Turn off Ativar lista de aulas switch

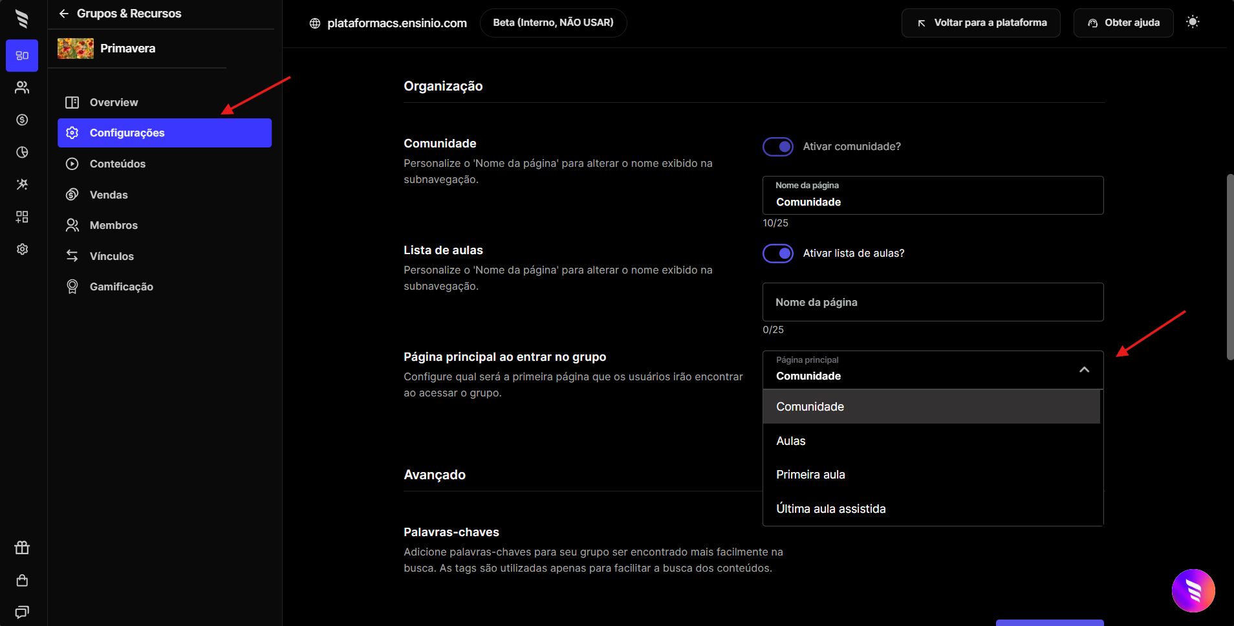[778, 254]
